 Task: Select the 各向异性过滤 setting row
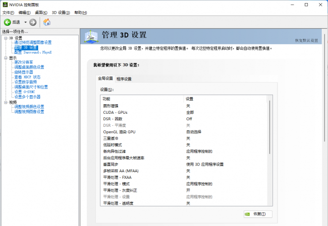[x=184, y=152]
